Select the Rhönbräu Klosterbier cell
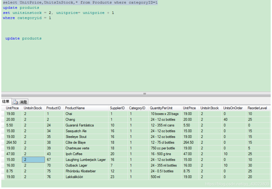The width and height of the screenshot is (272, 189). 86,171
